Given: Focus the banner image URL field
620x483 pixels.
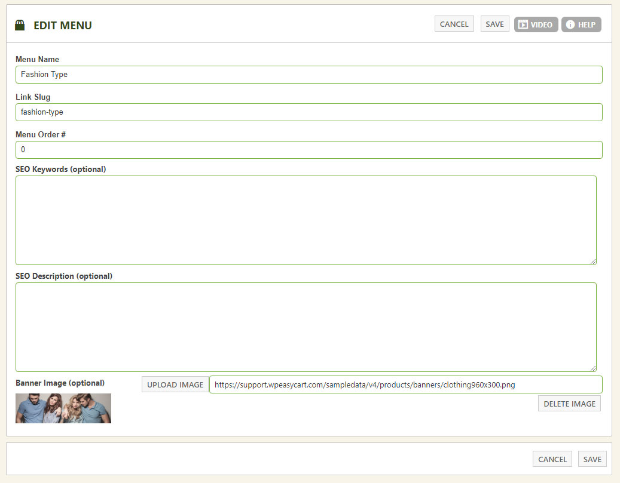Looking at the screenshot, I should tap(405, 384).
